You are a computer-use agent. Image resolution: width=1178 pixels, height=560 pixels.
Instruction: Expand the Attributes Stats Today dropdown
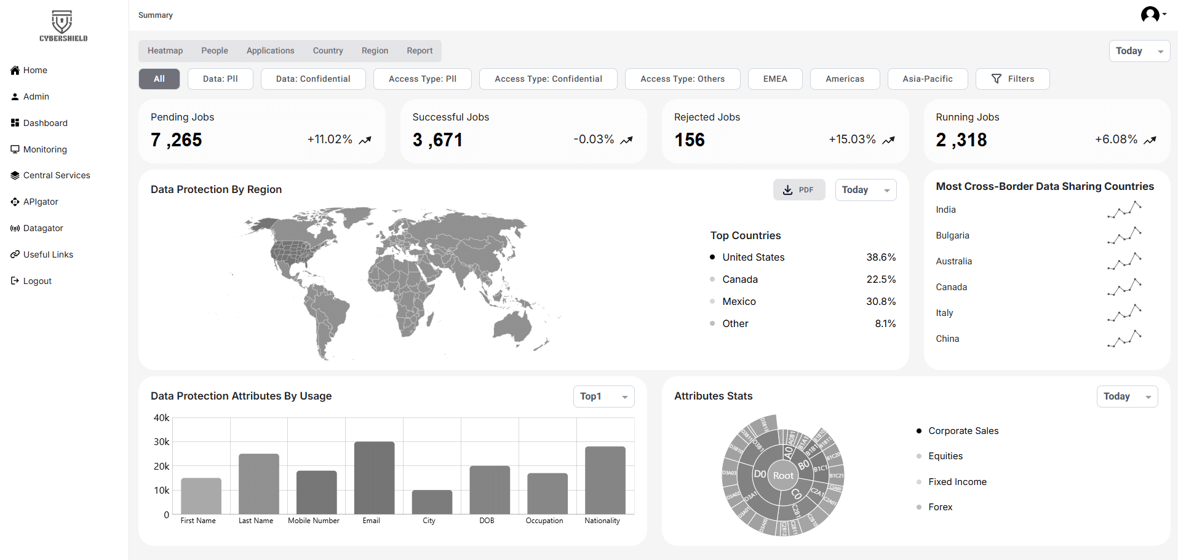click(1126, 396)
